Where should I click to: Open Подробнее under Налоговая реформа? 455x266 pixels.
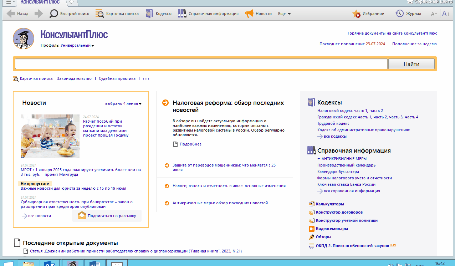(190, 144)
